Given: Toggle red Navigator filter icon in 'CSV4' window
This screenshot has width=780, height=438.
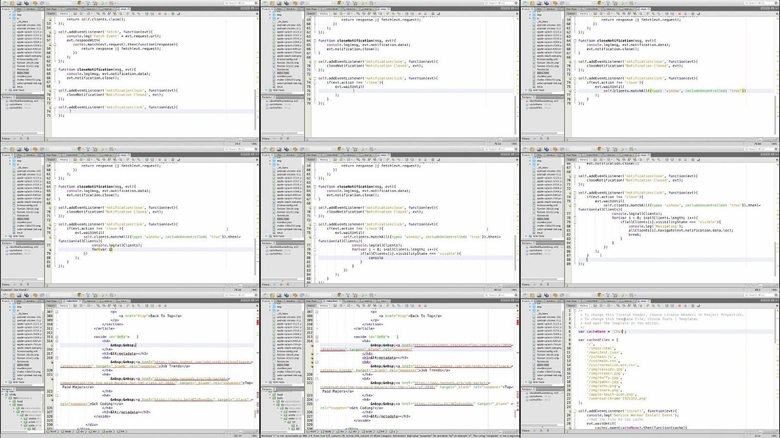Looking at the screenshot, I should click(x=547, y=431).
